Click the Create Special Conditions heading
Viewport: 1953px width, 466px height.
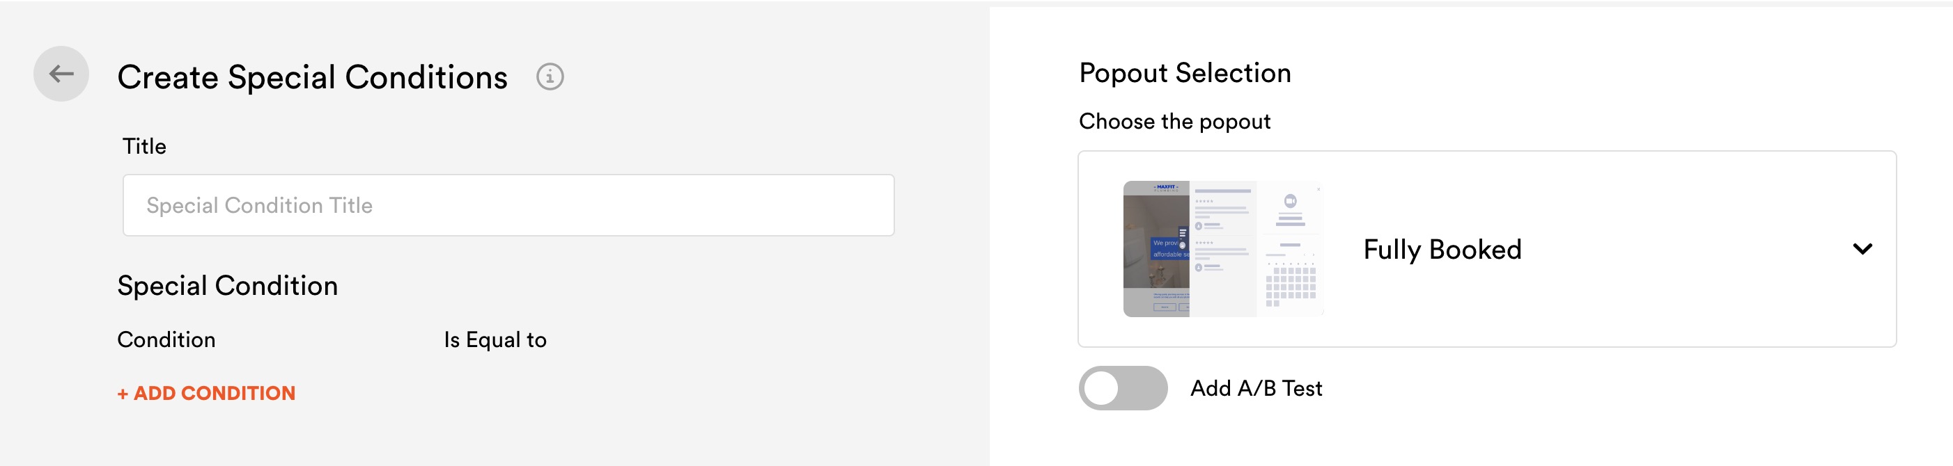[312, 77]
